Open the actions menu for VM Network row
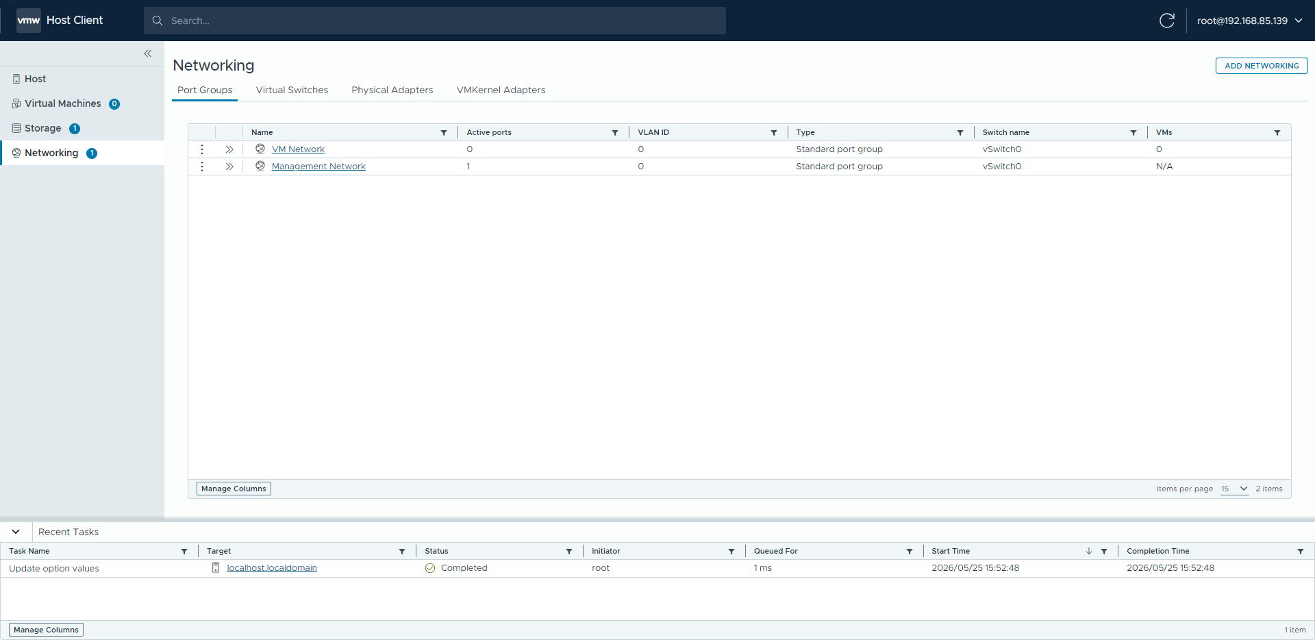The image size is (1315, 640). point(202,149)
